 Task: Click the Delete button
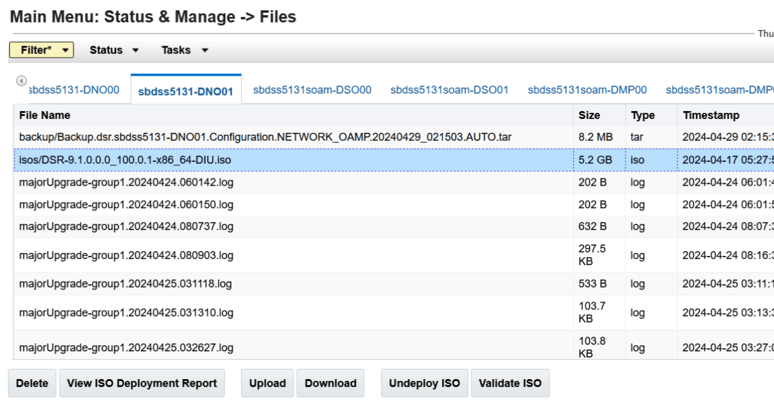click(x=32, y=383)
